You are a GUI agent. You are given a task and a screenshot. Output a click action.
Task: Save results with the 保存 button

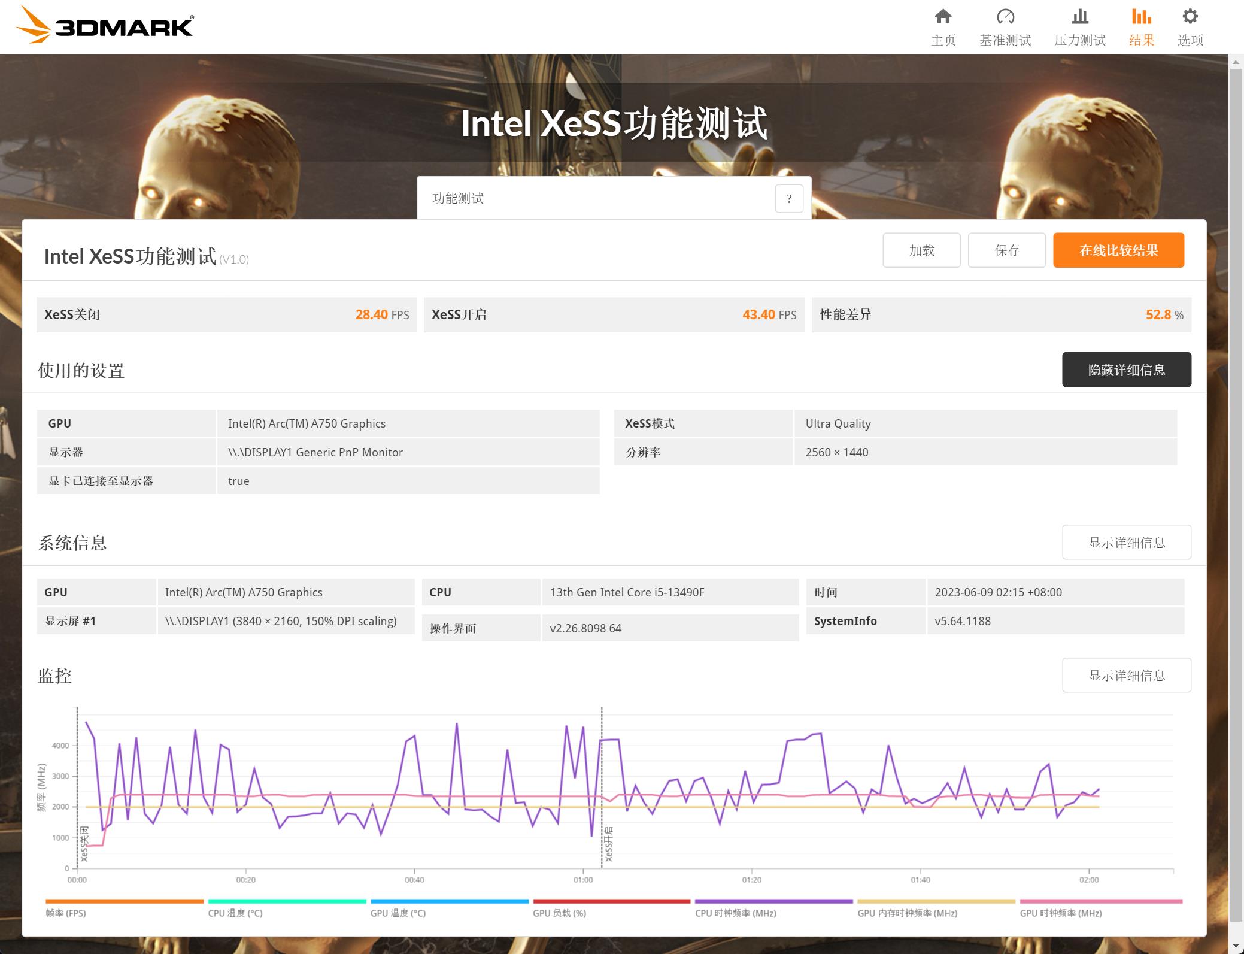(x=1006, y=250)
